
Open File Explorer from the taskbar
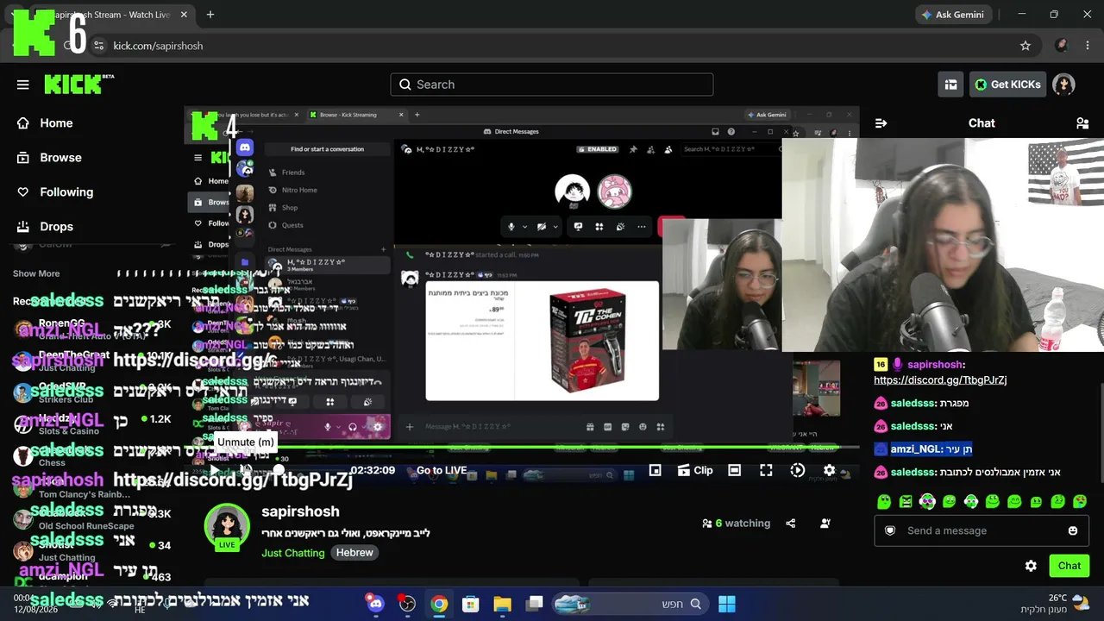pyautogui.click(x=502, y=604)
